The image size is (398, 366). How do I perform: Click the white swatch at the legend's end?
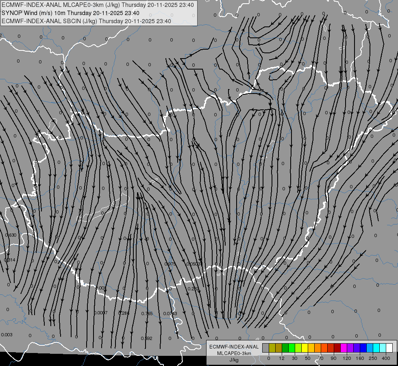point(389,348)
